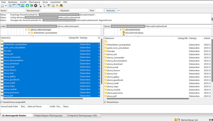Open the Übertragung menu
The image size is (213, 121).
(34, 2)
